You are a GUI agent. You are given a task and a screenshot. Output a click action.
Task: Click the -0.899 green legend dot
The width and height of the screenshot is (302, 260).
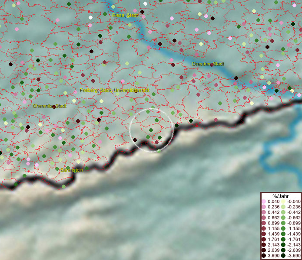pos(283,224)
